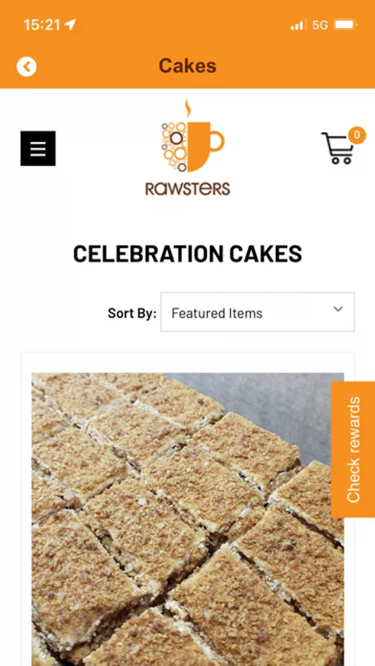Open the hamburger menu

(38, 148)
